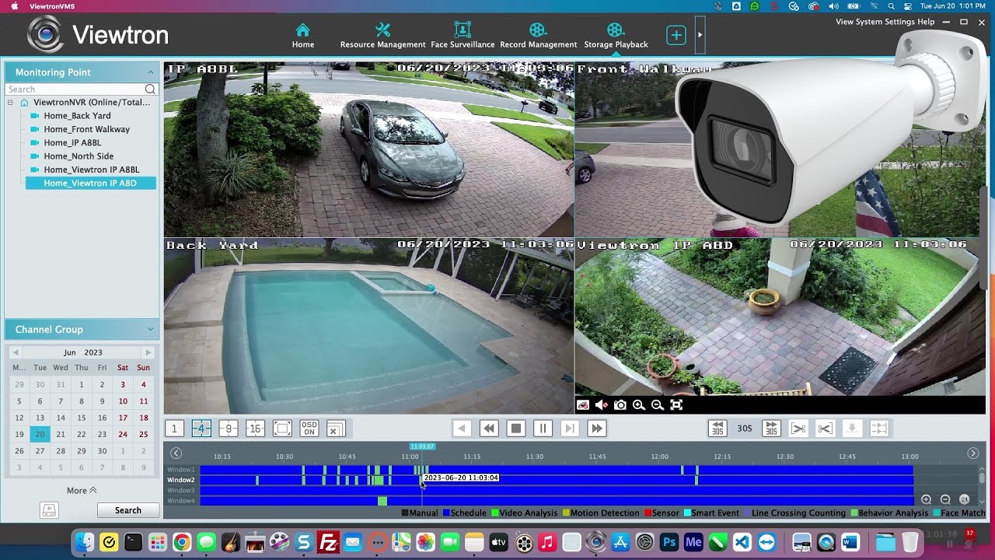The height and width of the screenshot is (560, 995).
Task: Switch to 16-window layout
Action: pos(255,429)
